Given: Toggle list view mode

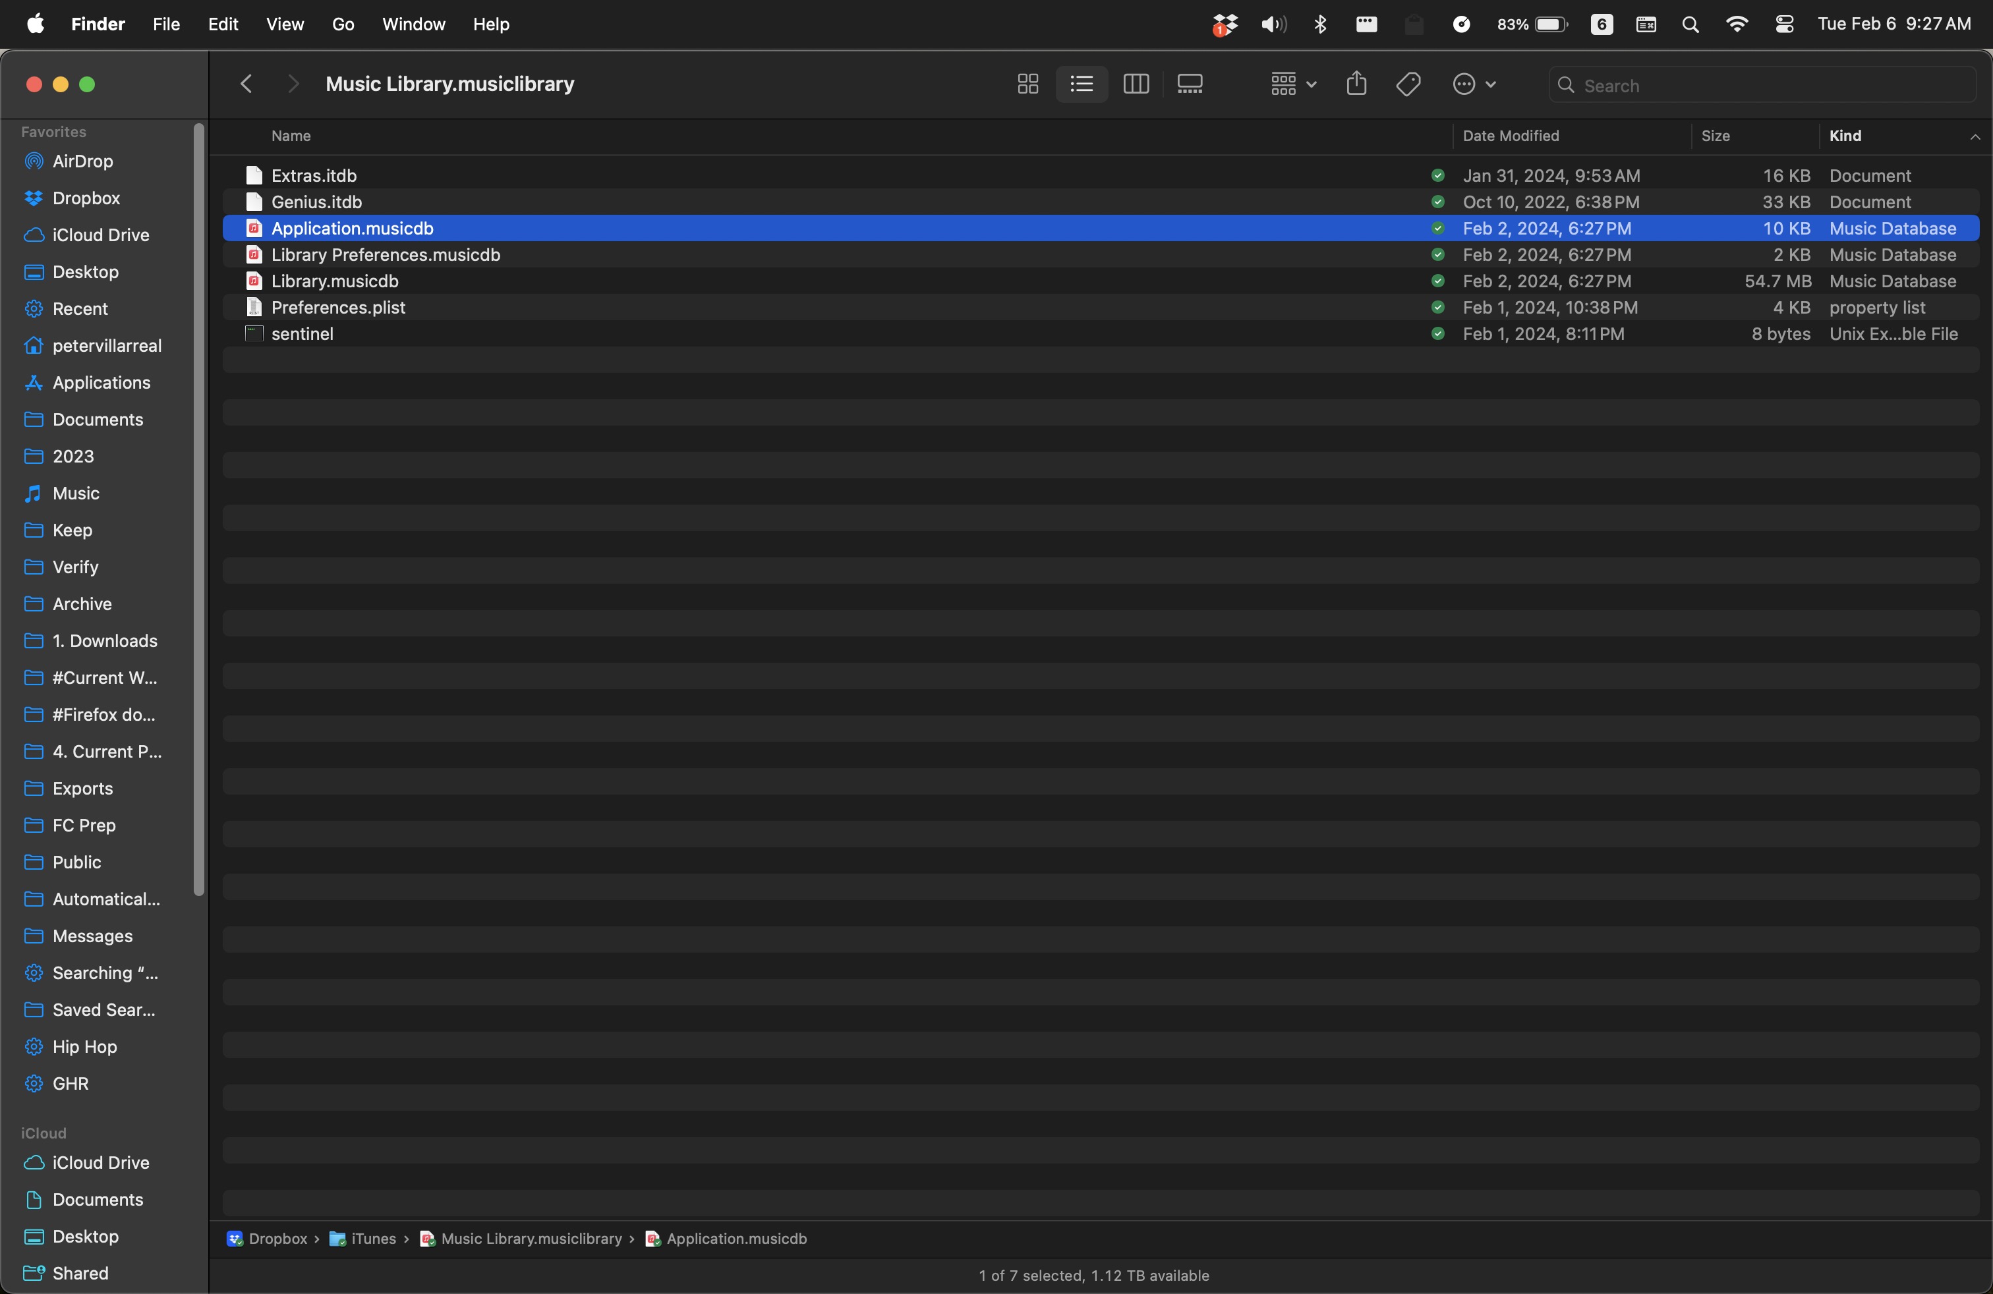Looking at the screenshot, I should pos(1081,84).
